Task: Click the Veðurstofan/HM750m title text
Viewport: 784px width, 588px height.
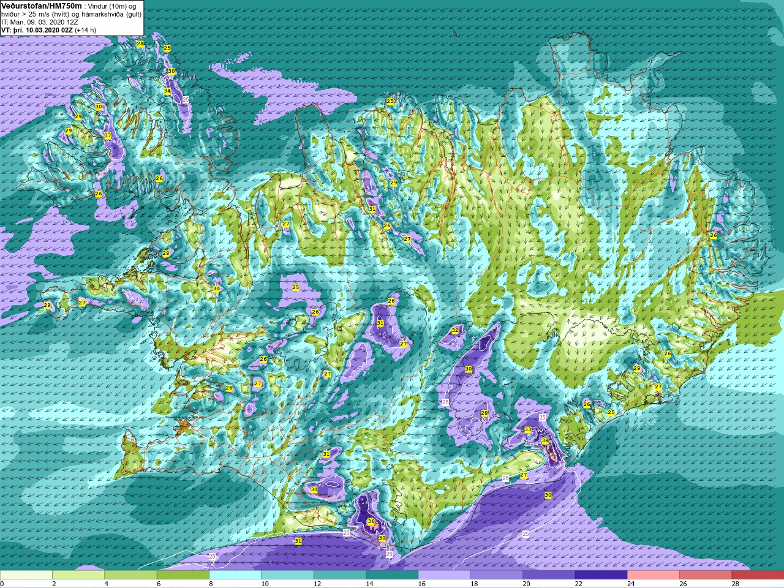Action: 42,5
